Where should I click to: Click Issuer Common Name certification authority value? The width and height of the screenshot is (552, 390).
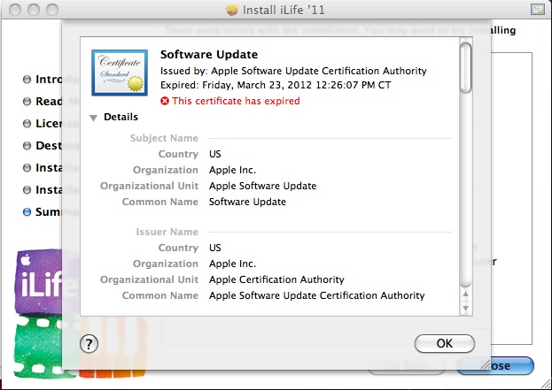(x=317, y=296)
